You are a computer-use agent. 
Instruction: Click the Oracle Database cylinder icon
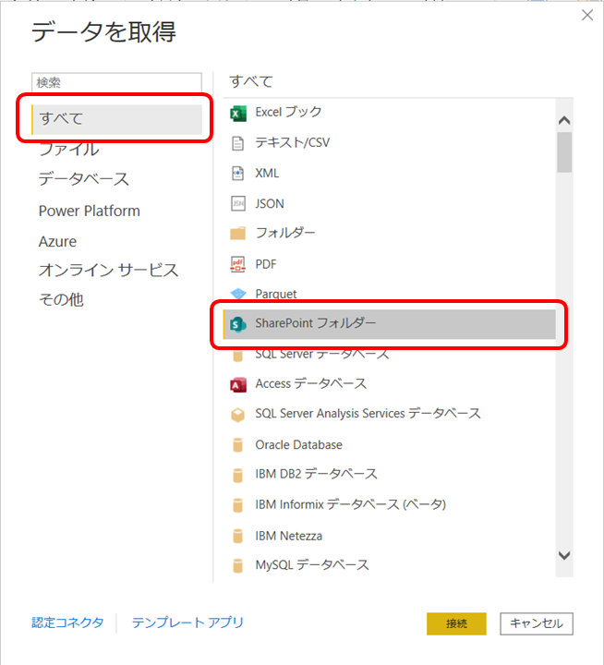click(238, 445)
